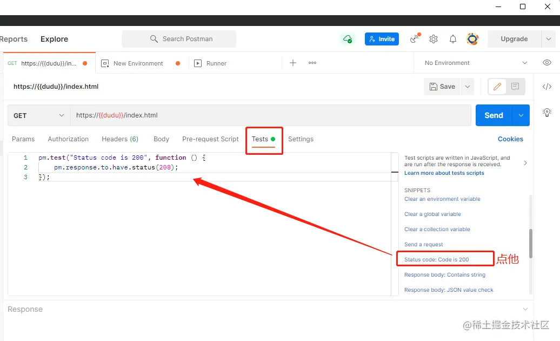
Task: Click the Invite button
Action: [x=382, y=39]
